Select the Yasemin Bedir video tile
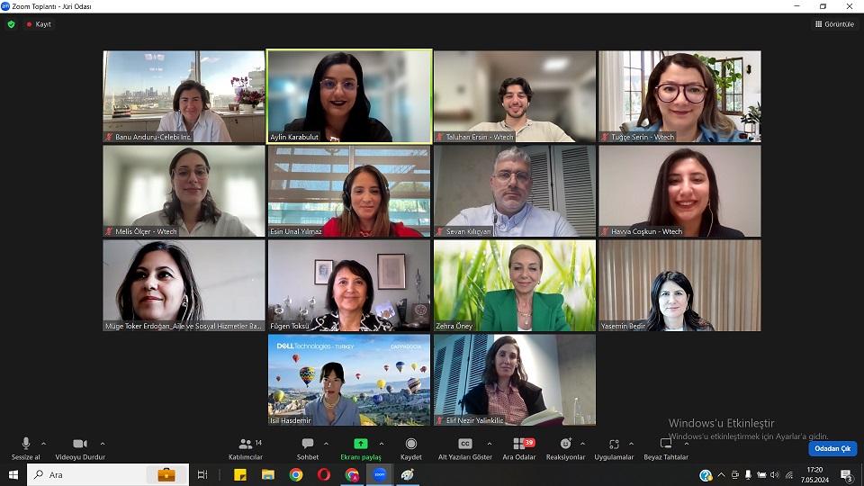864x486 pixels. point(680,285)
